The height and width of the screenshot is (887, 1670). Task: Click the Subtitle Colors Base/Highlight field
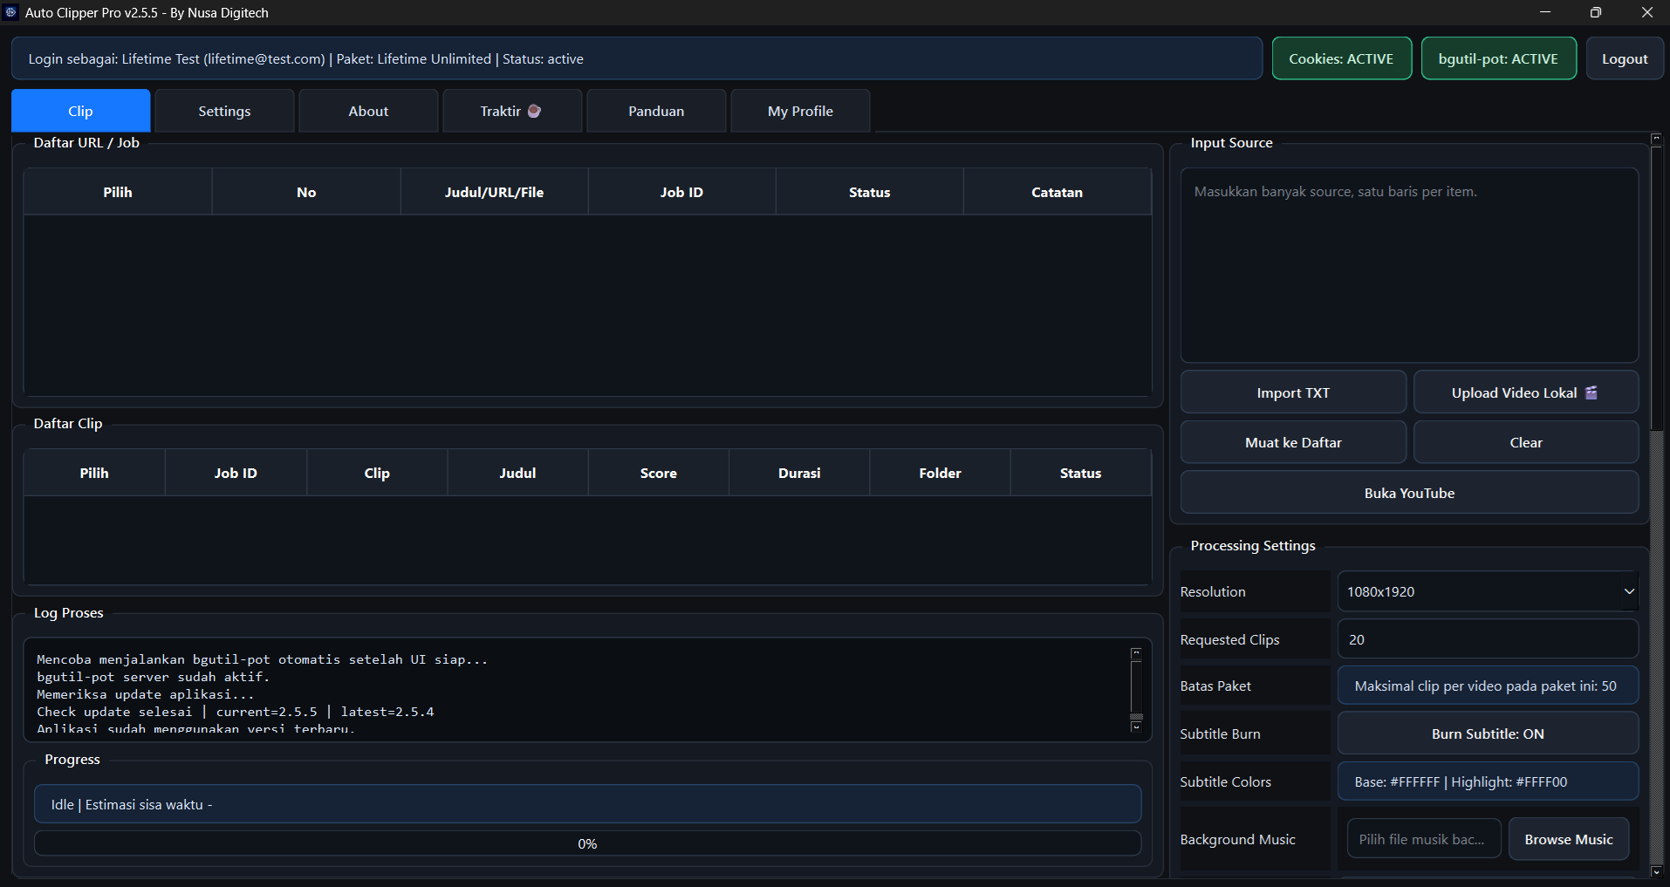[1488, 781]
